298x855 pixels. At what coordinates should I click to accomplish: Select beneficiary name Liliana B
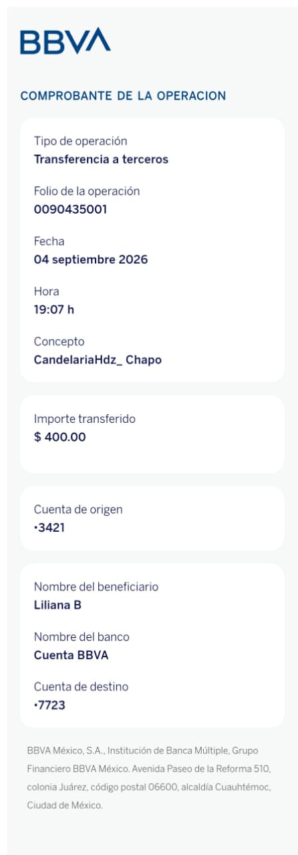pyautogui.click(x=57, y=606)
